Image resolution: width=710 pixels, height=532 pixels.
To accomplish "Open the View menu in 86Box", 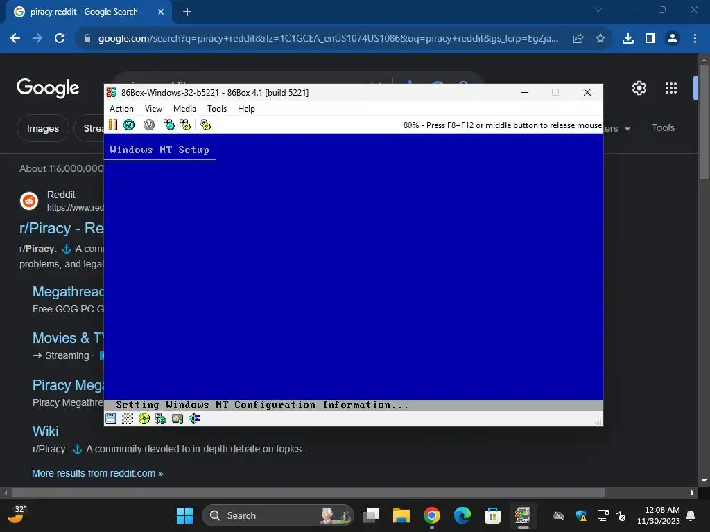I will (x=153, y=109).
